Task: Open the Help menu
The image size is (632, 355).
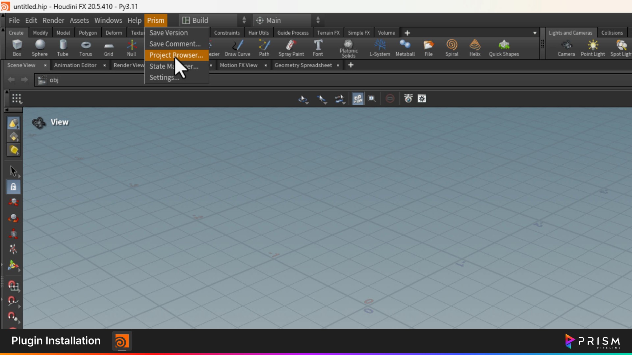Action: (134, 20)
